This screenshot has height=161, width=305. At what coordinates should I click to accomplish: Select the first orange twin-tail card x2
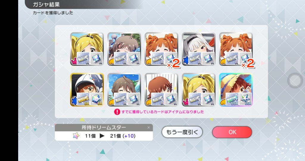(161, 49)
